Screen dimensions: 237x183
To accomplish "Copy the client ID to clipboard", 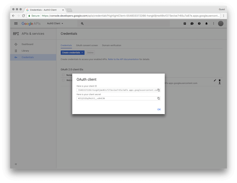I will click(x=159, y=90).
